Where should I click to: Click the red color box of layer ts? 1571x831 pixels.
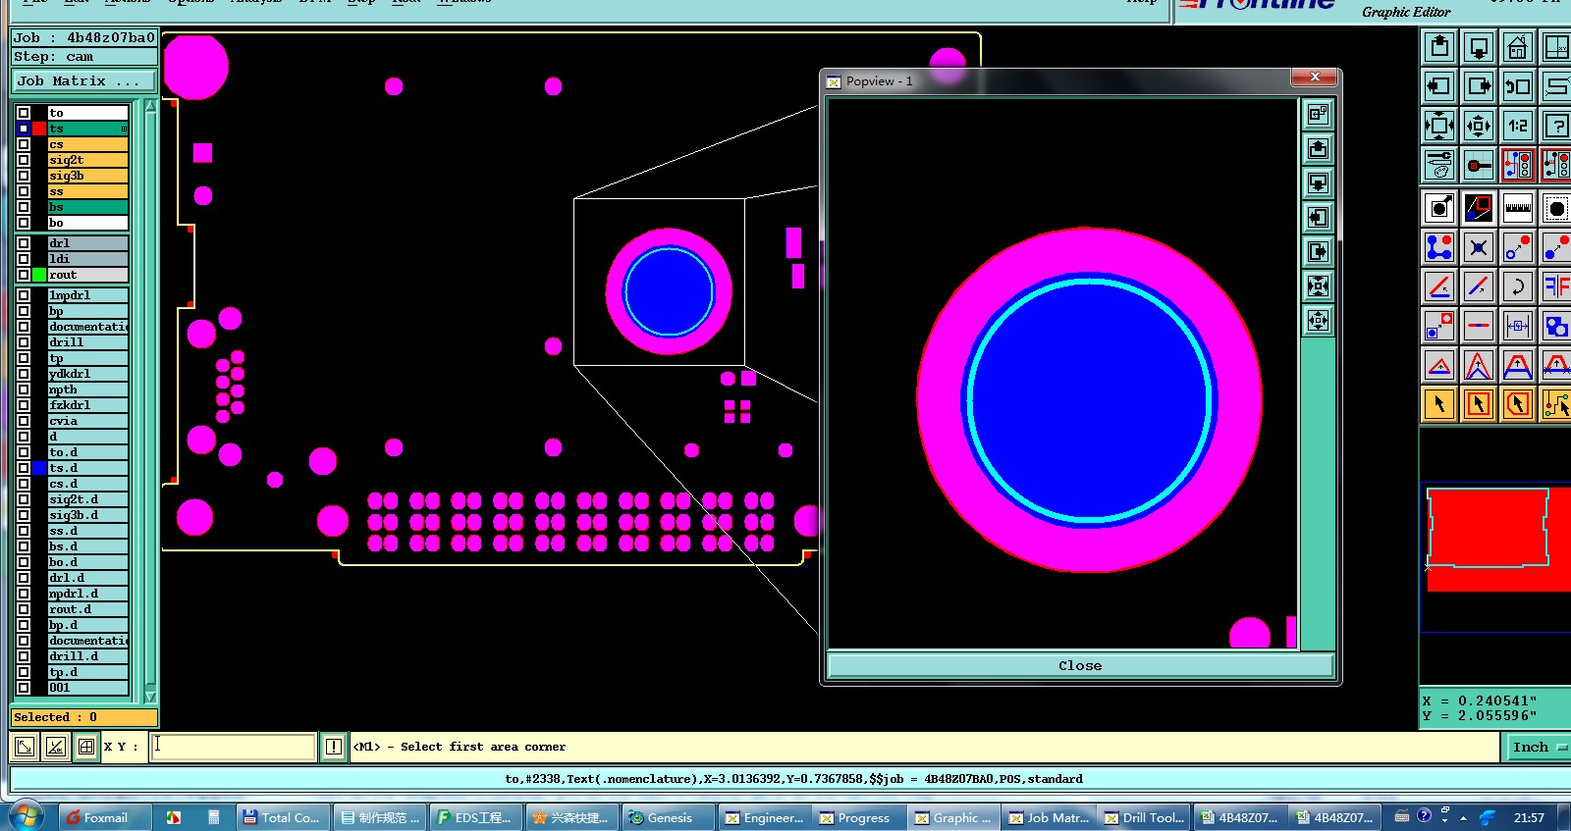(x=39, y=129)
